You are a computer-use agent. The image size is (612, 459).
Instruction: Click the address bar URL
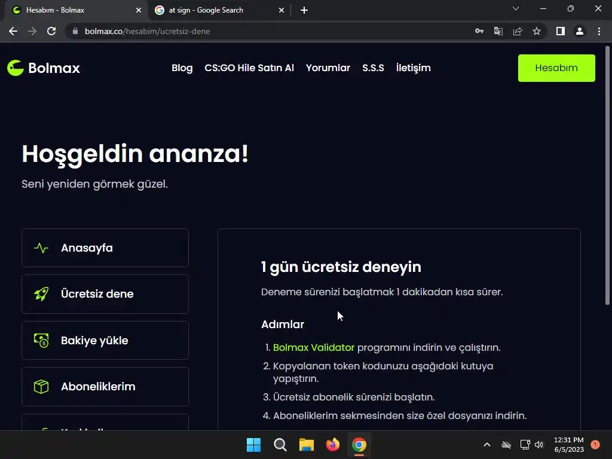pyautogui.click(x=148, y=31)
